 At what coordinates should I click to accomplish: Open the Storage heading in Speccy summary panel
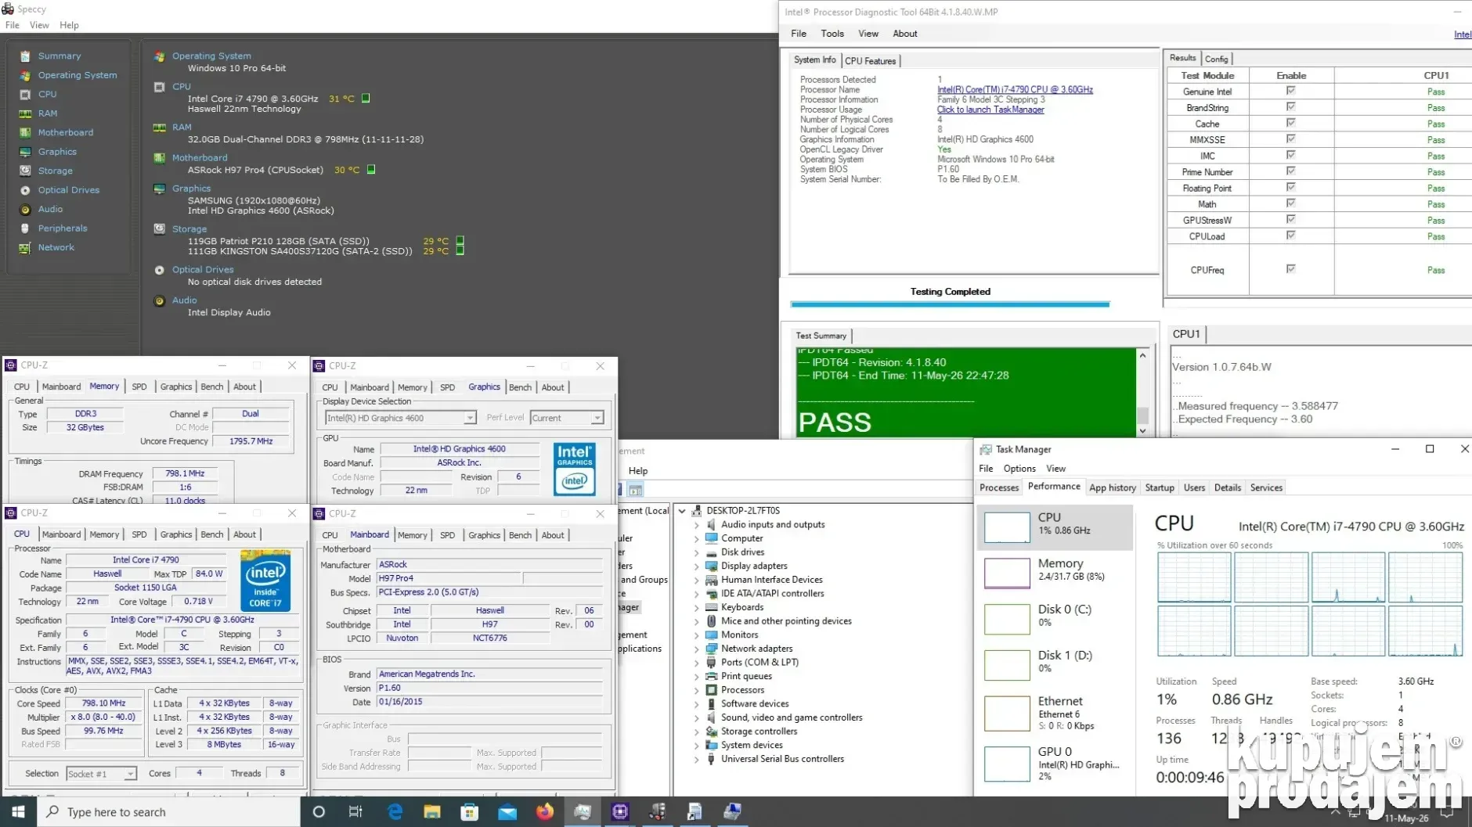[x=189, y=229]
